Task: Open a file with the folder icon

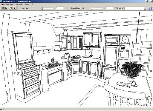Action: coord(3,8)
